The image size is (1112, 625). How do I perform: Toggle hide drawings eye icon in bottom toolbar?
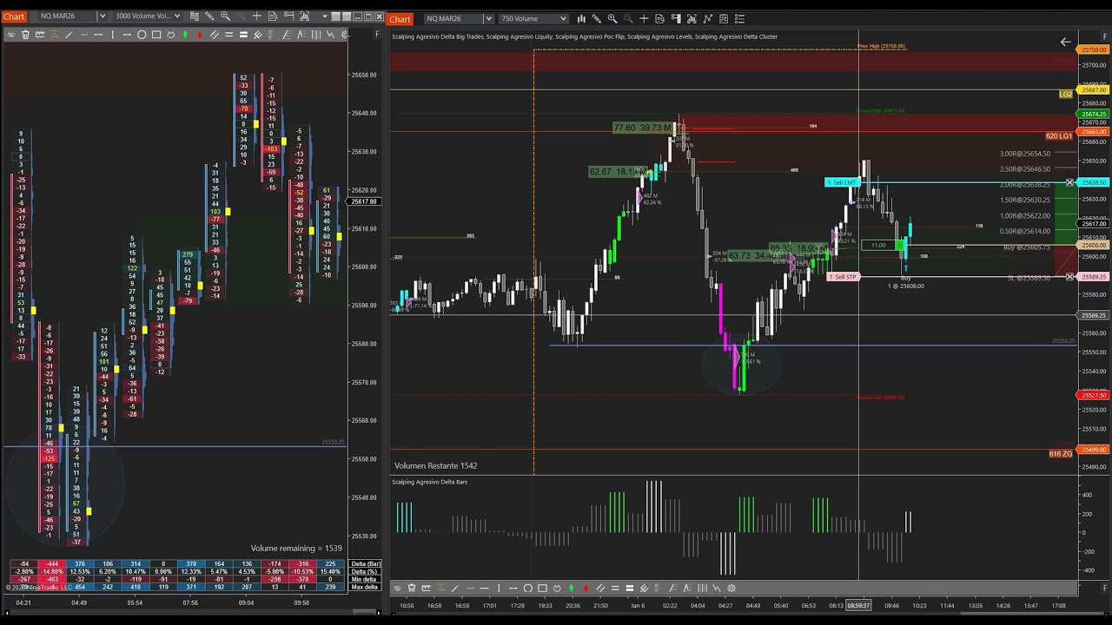pyautogui.click(x=397, y=589)
